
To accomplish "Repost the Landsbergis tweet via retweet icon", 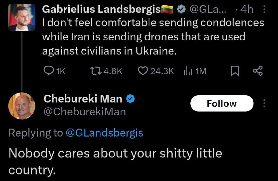I will point(94,71).
